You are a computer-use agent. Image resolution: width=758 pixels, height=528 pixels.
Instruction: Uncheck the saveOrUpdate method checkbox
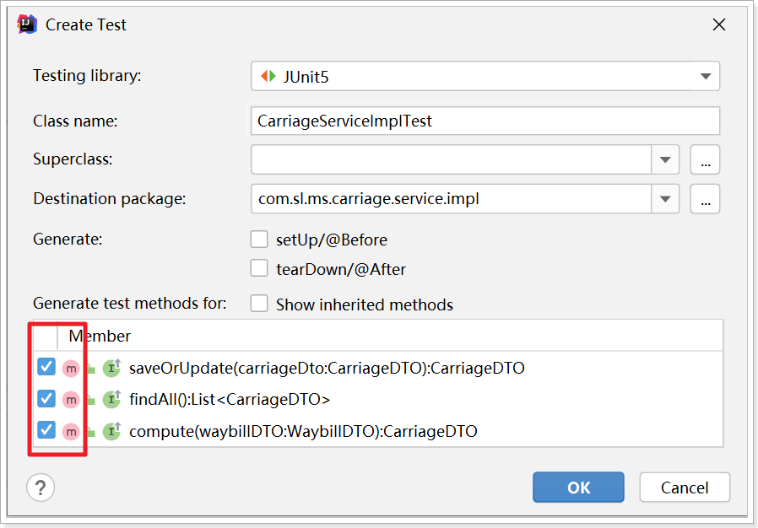tap(47, 369)
